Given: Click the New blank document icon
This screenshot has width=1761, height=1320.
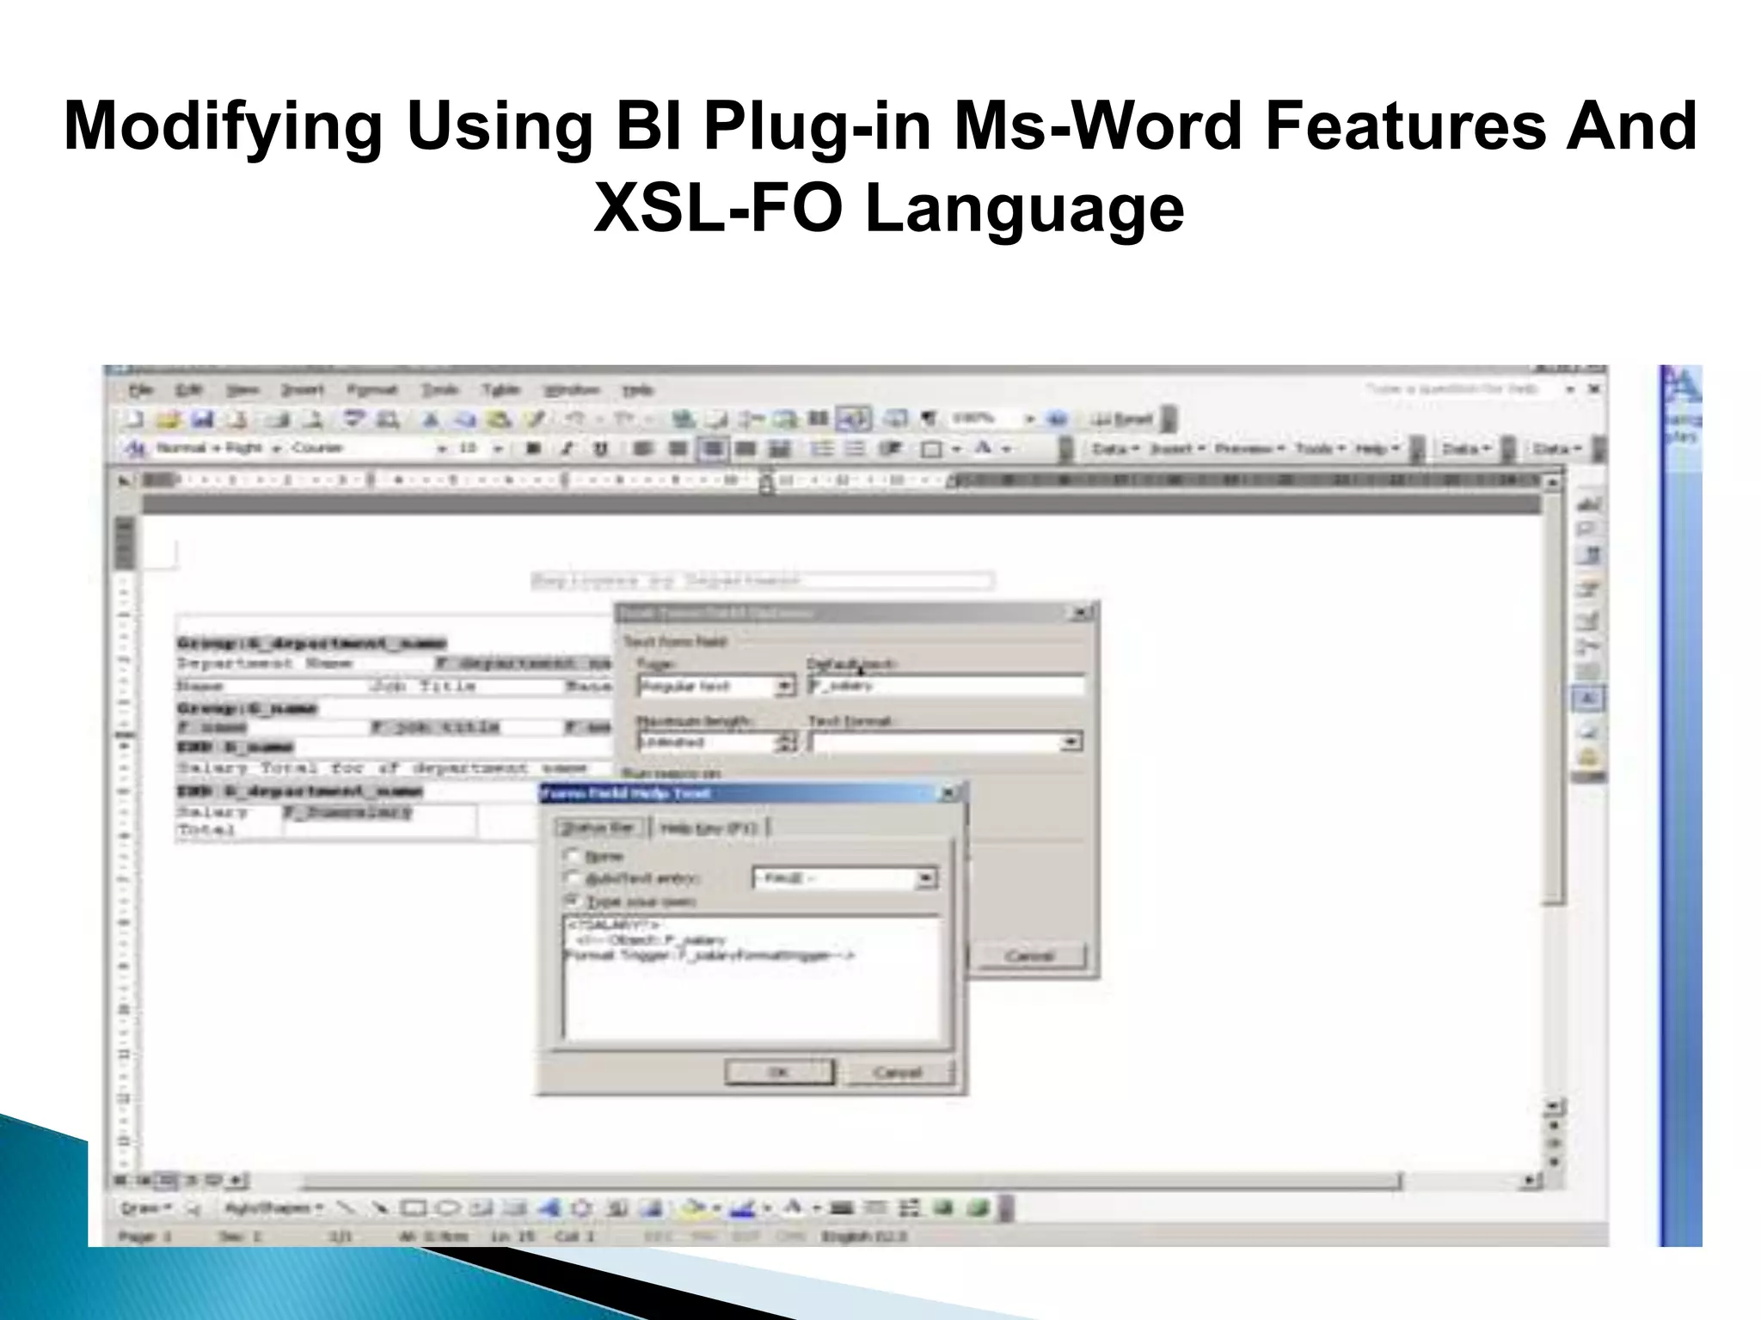Looking at the screenshot, I should (x=135, y=419).
